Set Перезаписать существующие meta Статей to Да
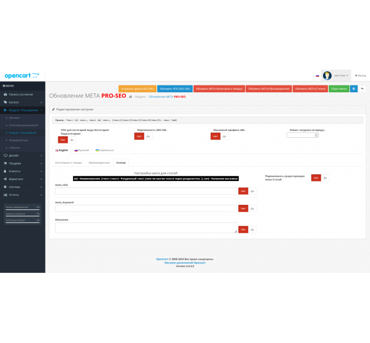This screenshot has height=343, width=370. (x=325, y=178)
